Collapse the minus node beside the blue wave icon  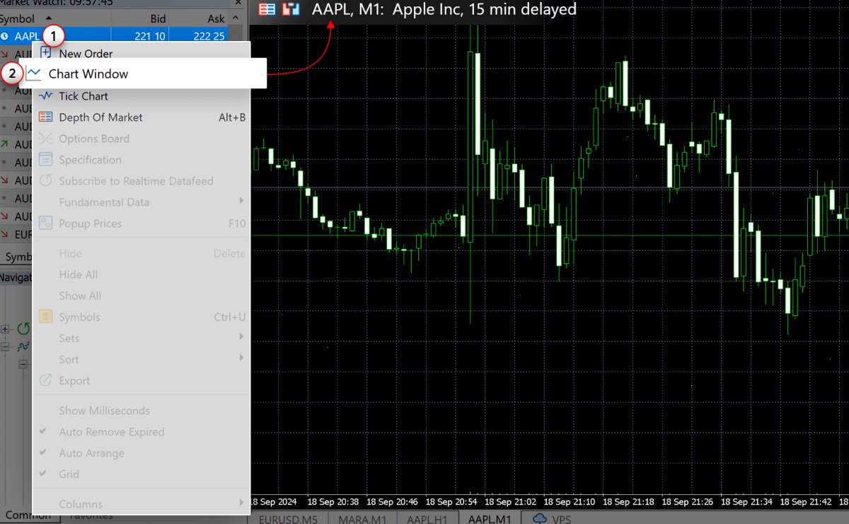(x=6, y=347)
